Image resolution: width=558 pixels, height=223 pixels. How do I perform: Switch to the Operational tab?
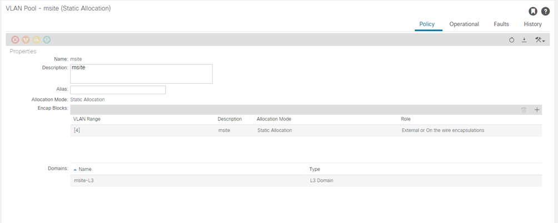[464, 24]
